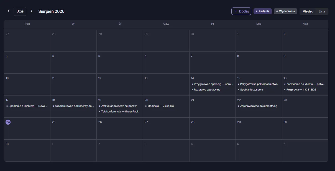Select day 1 of August
The height and width of the screenshot is (171, 335).
tap(238, 34)
